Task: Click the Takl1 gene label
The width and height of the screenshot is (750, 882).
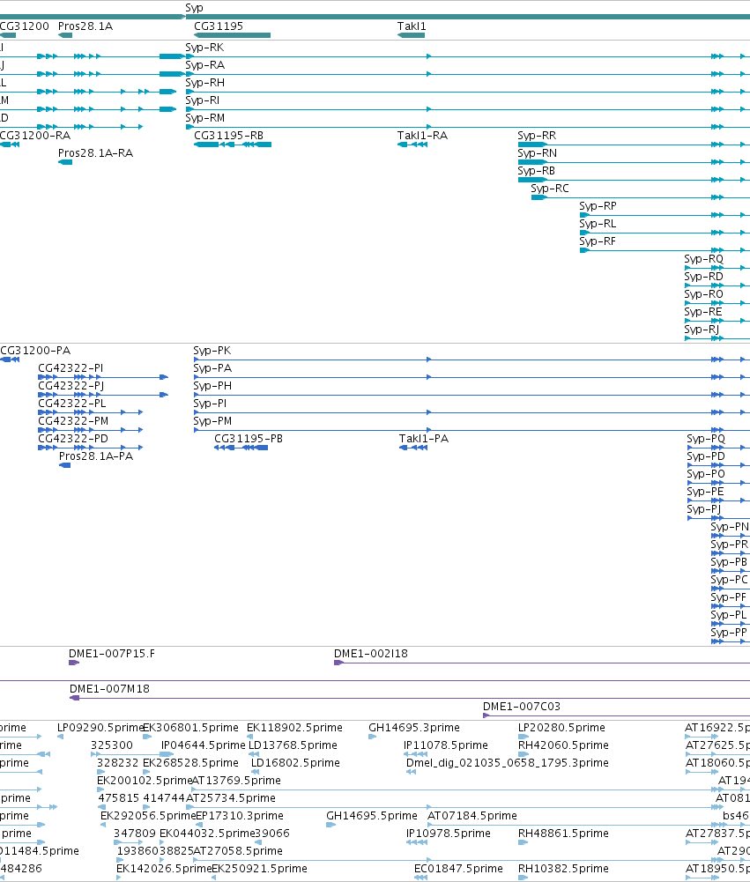Action: click(x=412, y=26)
